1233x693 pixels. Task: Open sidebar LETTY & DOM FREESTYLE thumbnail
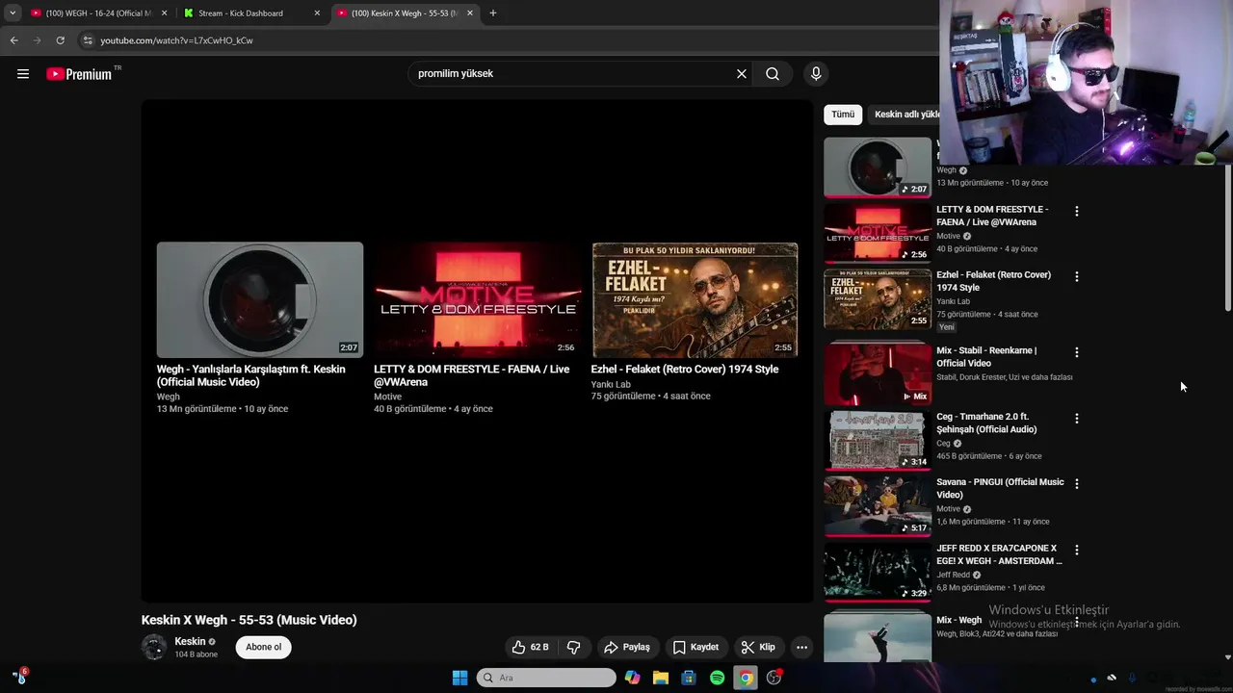click(878, 232)
